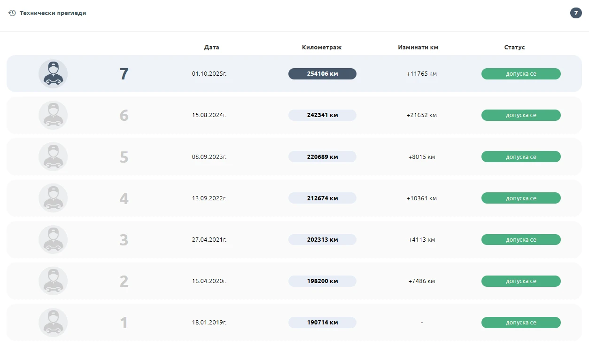The height and width of the screenshot is (347, 589).
Task: Select the mechanic icon in row 4
Action: pyautogui.click(x=53, y=198)
